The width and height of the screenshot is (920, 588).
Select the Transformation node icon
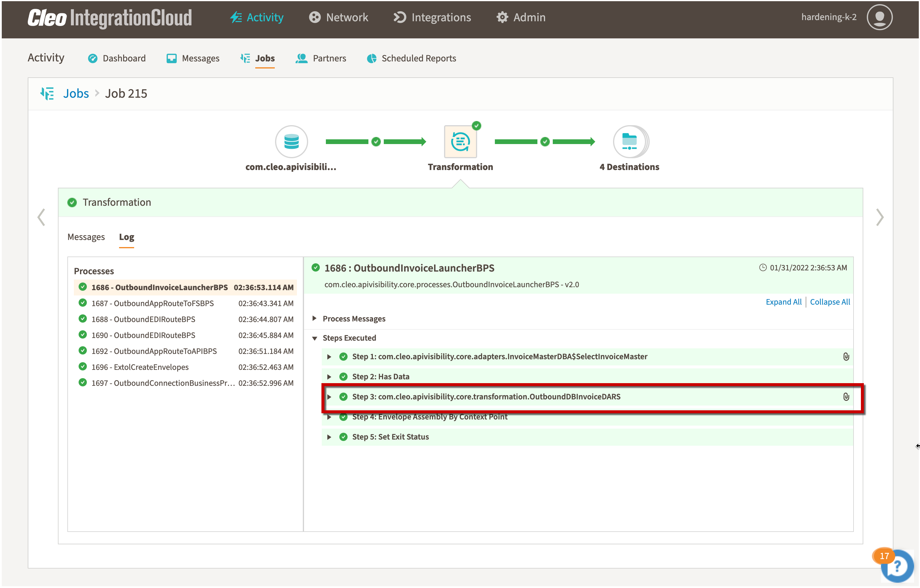[x=460, y=141]
